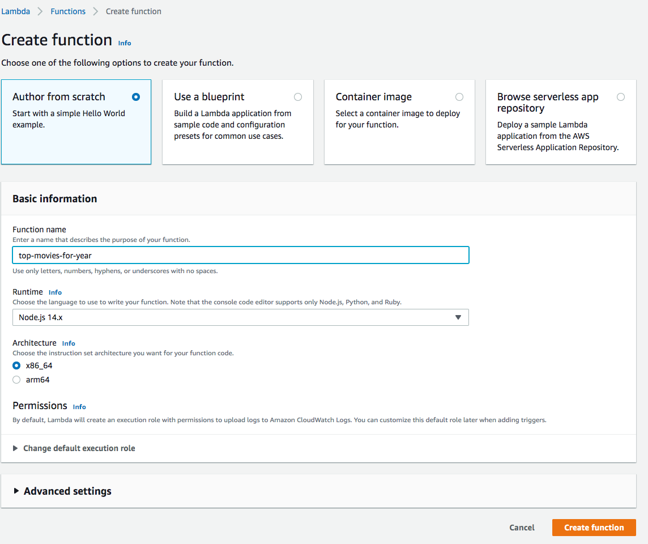This screenshot has width=648, height=544.
Task: Click the Use a blueprint card description text
Action: tap(233, 125)
